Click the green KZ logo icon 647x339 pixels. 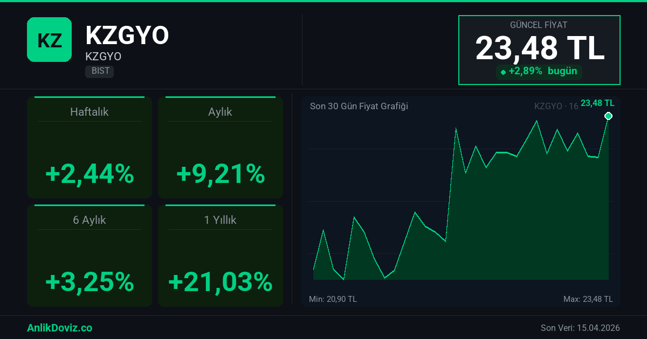tap(49, 39)
